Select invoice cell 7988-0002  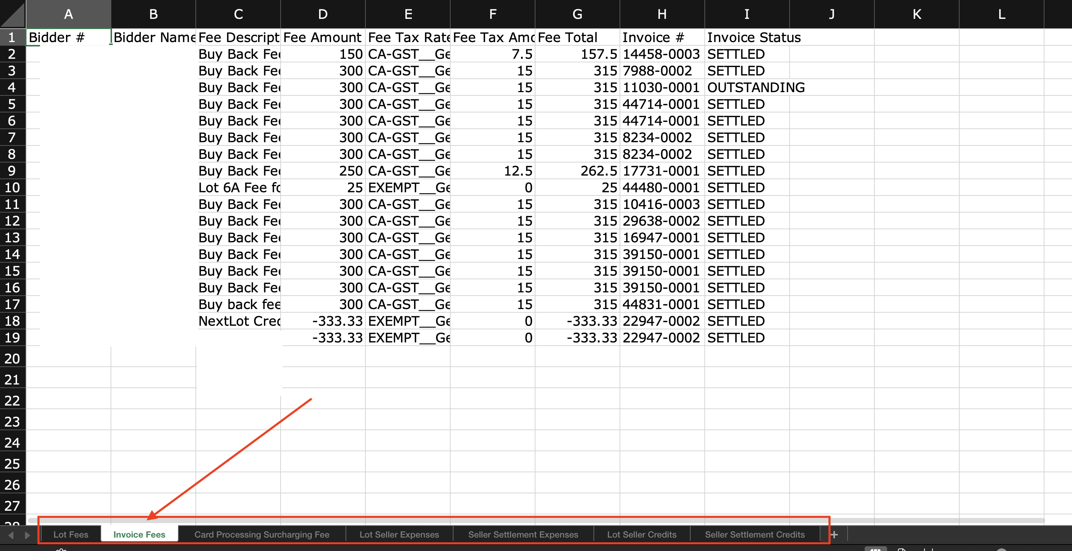(x=662, y=71)
